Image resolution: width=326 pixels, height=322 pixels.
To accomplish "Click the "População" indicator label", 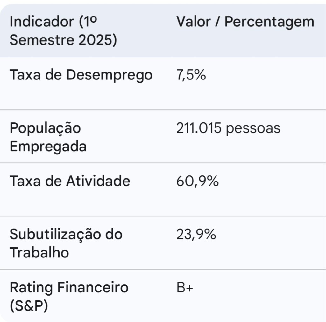I will [x=45, y=128].
